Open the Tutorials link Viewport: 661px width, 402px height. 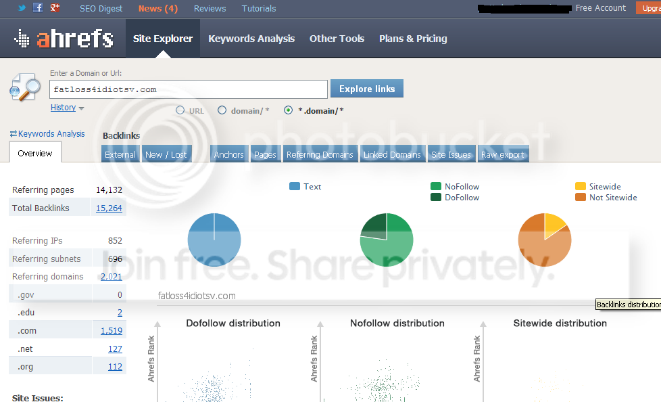pos(259,8)
